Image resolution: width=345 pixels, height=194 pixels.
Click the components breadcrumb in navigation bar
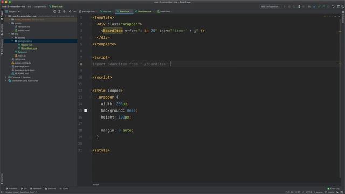click(x=40, y=6)
